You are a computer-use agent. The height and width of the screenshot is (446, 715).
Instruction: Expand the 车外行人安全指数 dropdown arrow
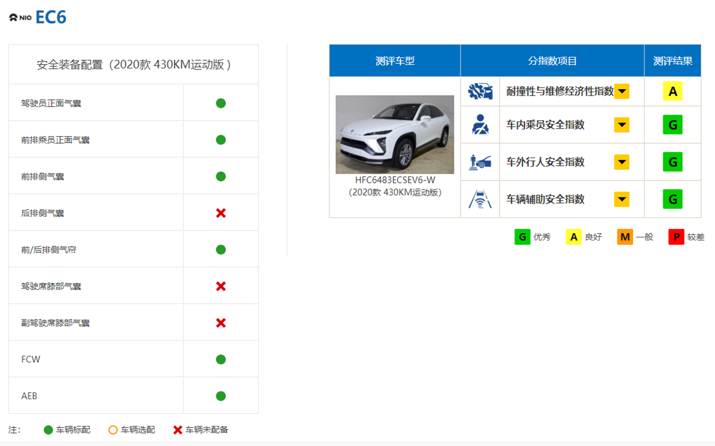click(622, 162)
